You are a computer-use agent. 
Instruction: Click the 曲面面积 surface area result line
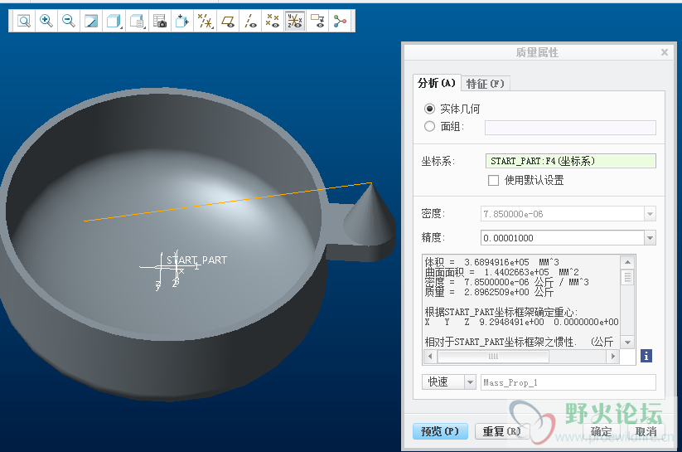(x=501, y=272)
